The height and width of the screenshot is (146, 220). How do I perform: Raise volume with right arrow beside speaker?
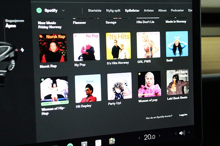coord(189,132)
